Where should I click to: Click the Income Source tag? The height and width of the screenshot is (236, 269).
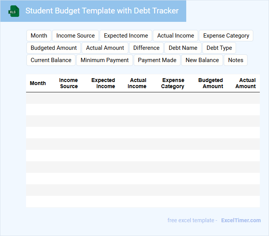(x=75, y=36)
